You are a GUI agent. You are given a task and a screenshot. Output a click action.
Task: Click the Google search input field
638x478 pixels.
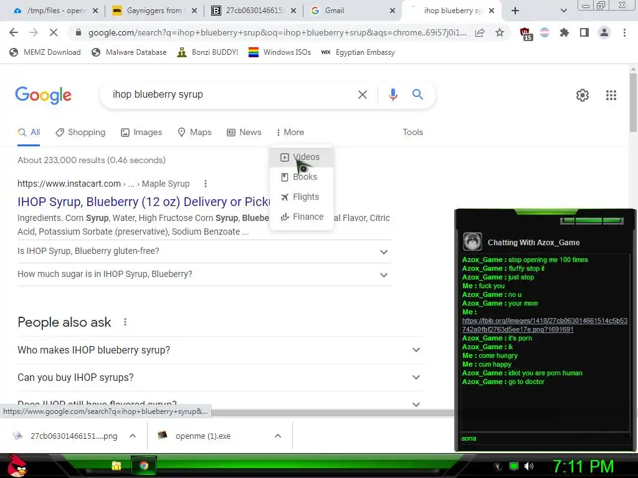click(231, 95)
